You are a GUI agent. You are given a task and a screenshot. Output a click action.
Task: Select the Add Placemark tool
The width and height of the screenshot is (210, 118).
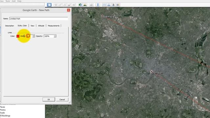click(56, 5)
